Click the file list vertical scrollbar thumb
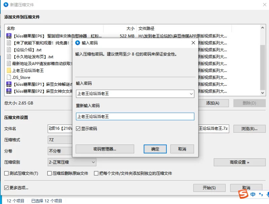This screenshot has width=269, height=204. coord(263,67)
